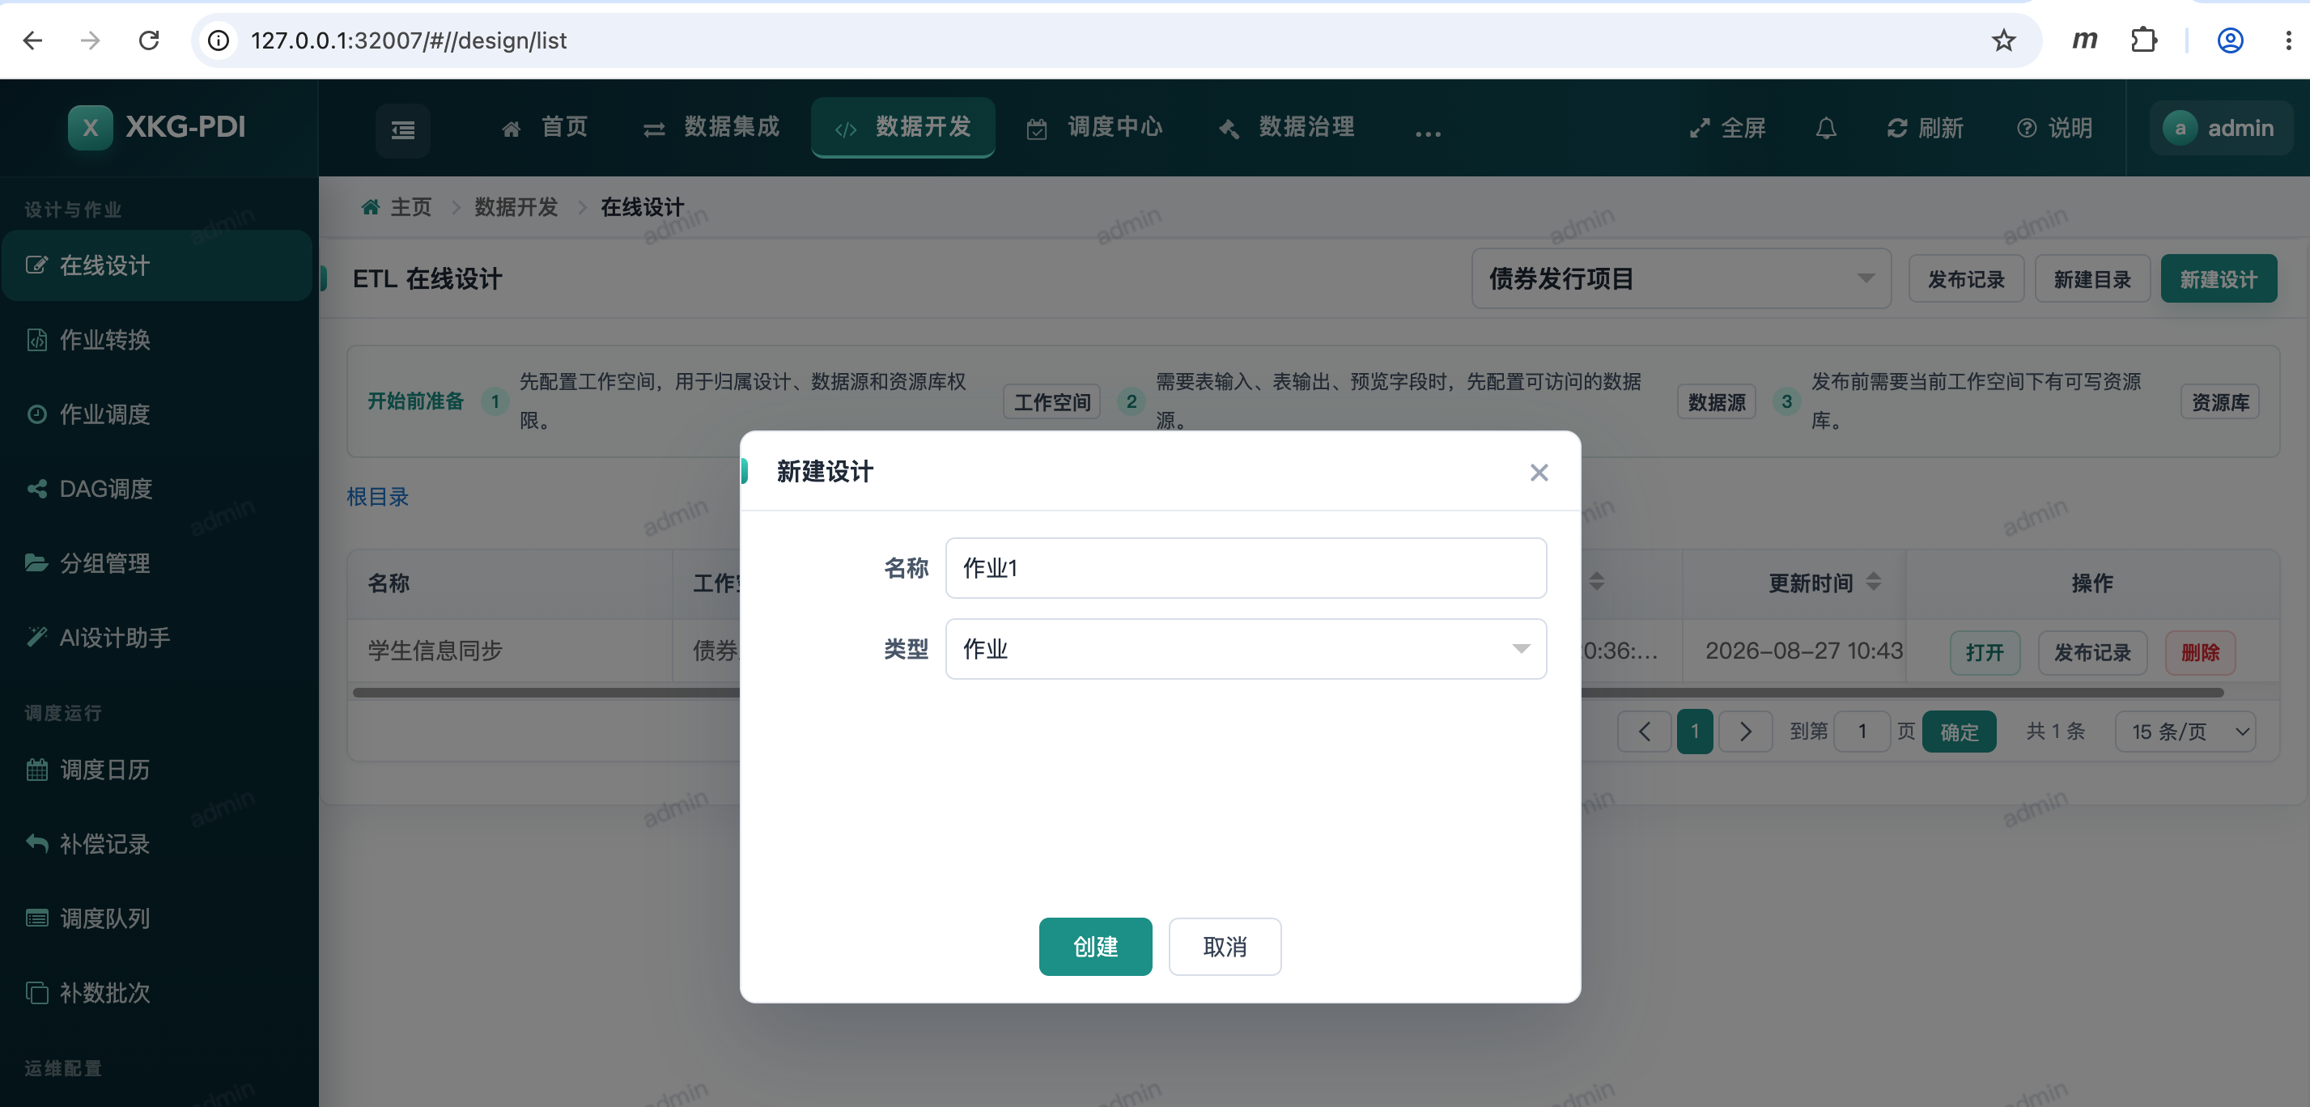
Task: Expand the 类型 dropdown showing 作业
Action: click(x=1246, y=649)
